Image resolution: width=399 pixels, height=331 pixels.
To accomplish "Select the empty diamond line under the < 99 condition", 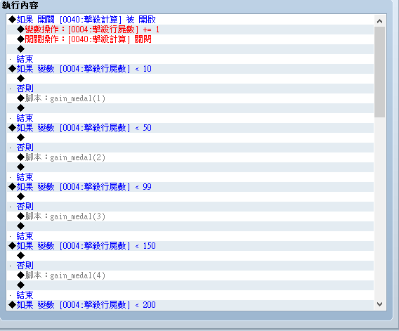I will pyautogui.click(x=190, y=197).
